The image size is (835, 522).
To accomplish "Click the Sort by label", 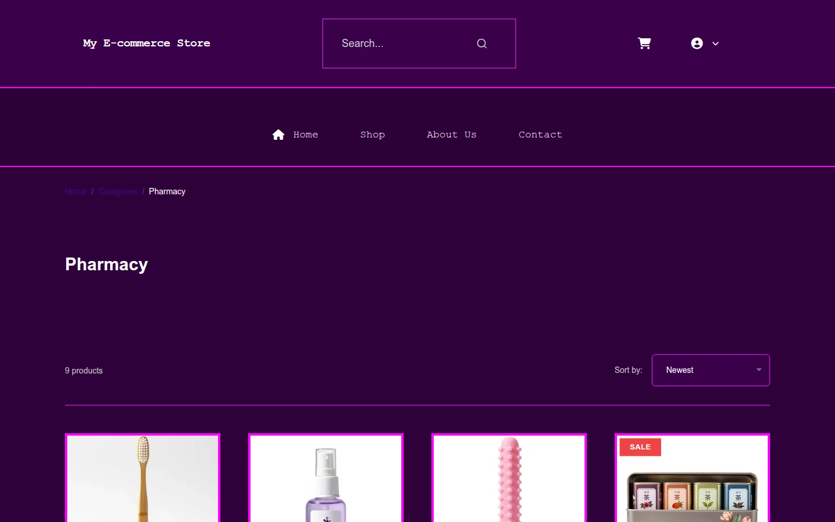I will pos(629,370).
